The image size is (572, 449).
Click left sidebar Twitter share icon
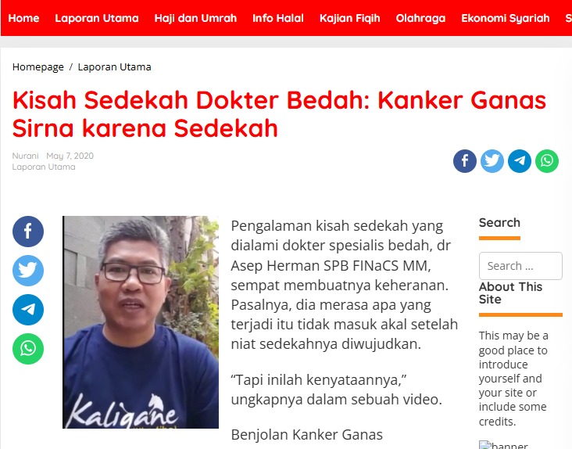[28, 271]
